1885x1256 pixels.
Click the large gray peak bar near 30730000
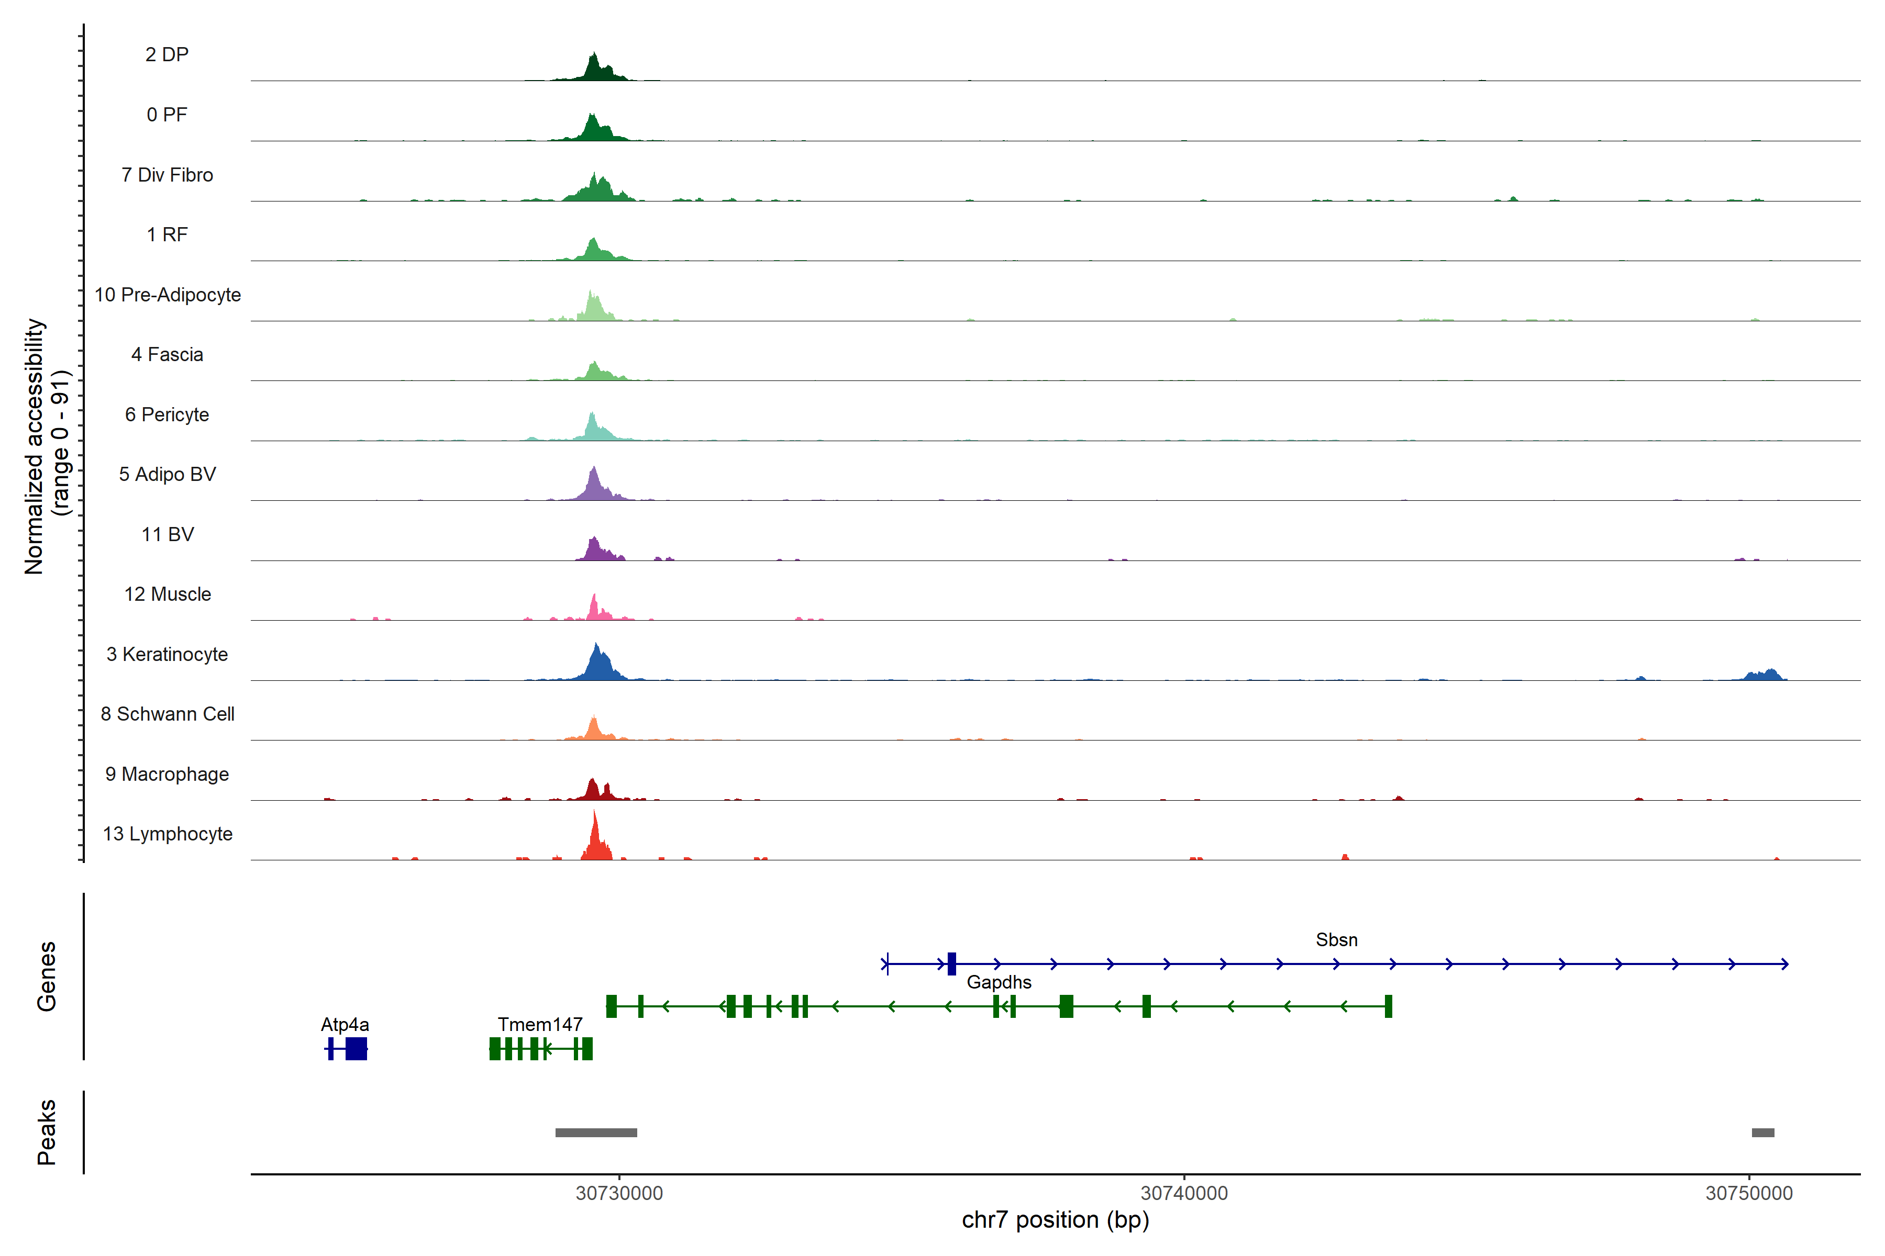(595, 1132)
